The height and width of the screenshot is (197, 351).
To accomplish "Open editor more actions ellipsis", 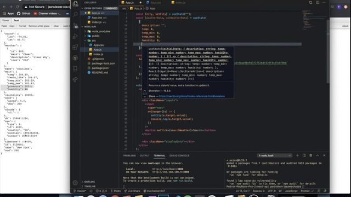I will (x=324, y=2).
